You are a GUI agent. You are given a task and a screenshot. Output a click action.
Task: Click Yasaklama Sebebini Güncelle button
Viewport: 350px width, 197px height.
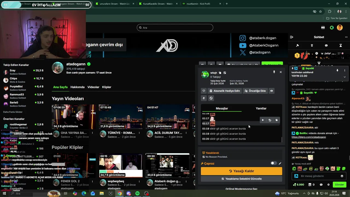(241, 179)
